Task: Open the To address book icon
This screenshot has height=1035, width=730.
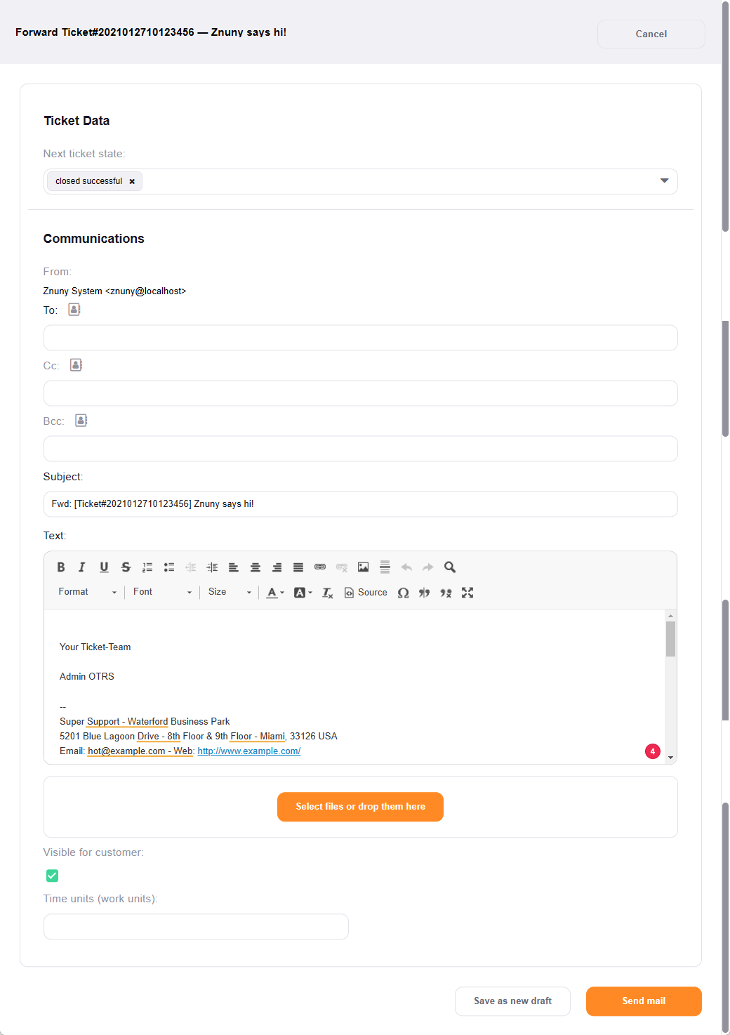Action: click(74, 310)
